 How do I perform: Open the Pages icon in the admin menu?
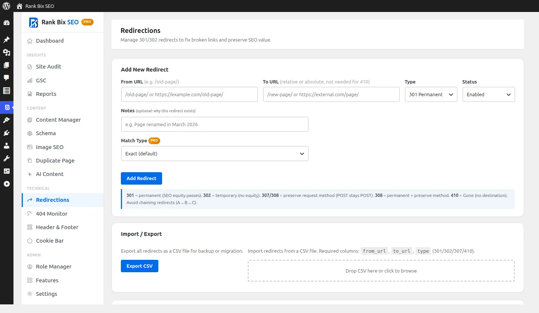tap(6, 65)
